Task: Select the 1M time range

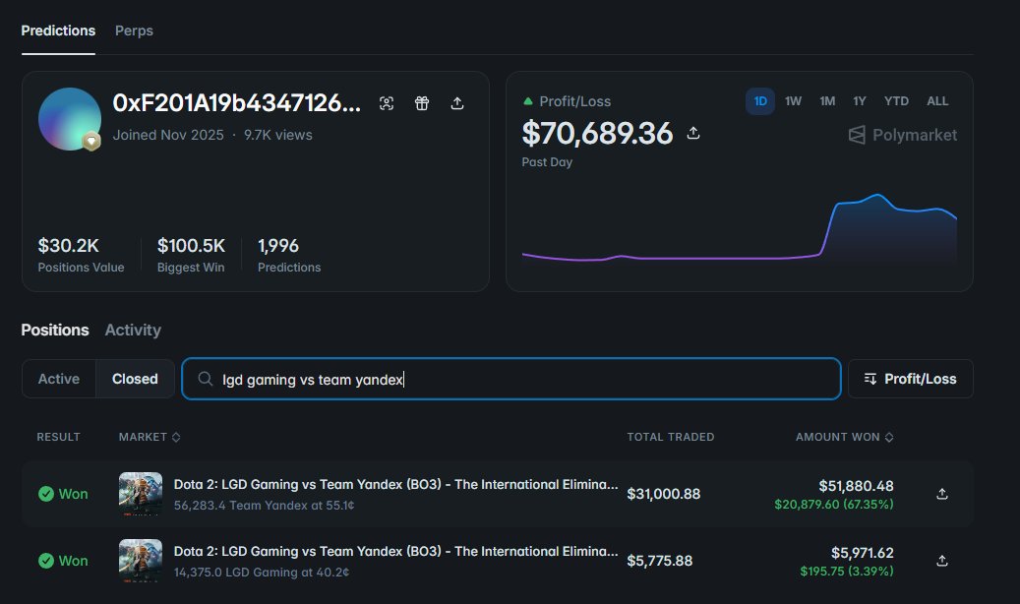Action: (x=827, y=101)
